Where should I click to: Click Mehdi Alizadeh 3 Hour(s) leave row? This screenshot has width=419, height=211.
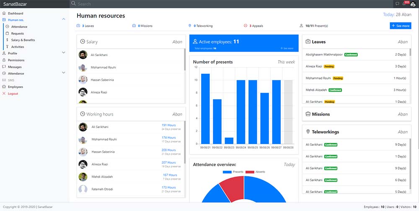coord(356,90)
